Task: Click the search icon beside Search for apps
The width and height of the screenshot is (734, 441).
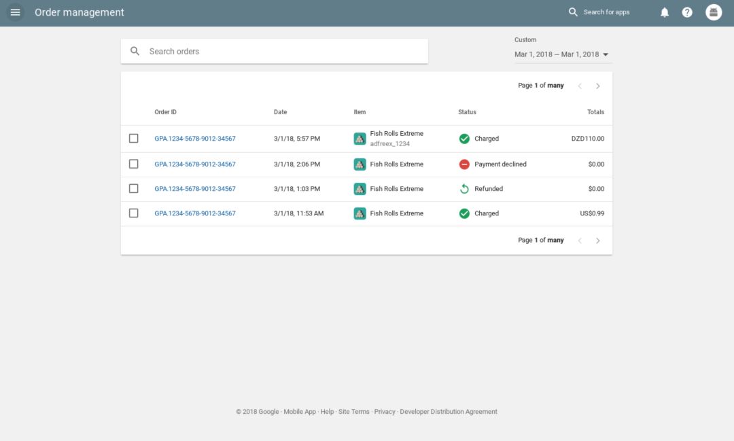Action: (573, 12)
